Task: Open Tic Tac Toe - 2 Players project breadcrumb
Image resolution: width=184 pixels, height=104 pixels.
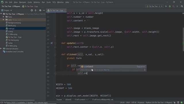Action: click(x=11, y=6)
